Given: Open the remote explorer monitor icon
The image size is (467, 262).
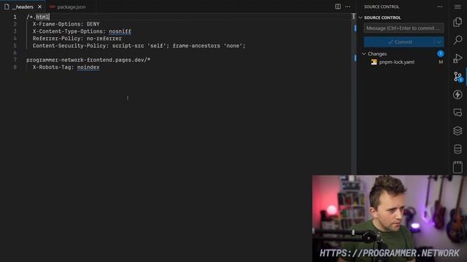Looking at the screenshot, I should (x=458, y=113).
